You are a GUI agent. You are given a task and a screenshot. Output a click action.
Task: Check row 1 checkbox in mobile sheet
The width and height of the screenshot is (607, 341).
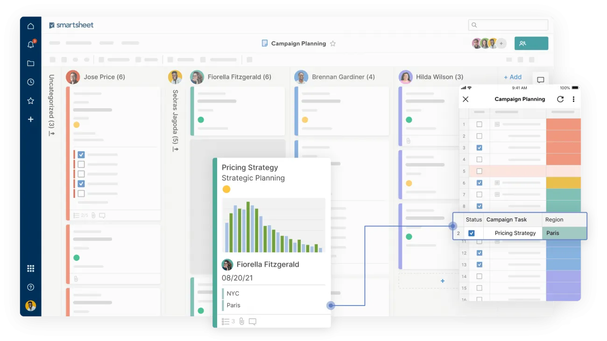(x=479, y=125)
